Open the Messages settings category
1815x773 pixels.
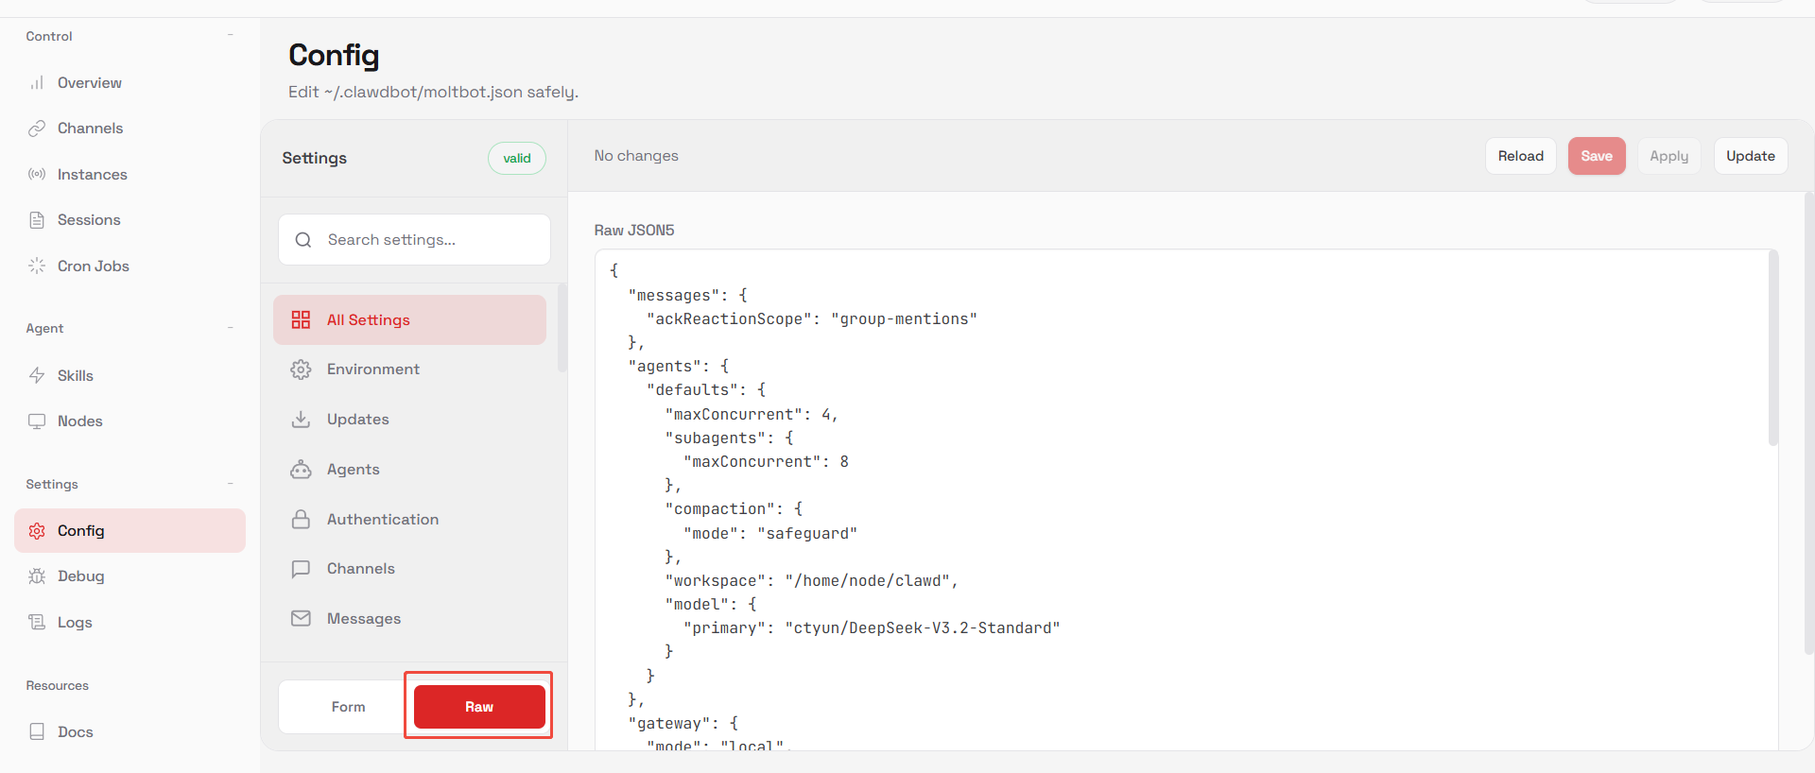coord(364,619)
